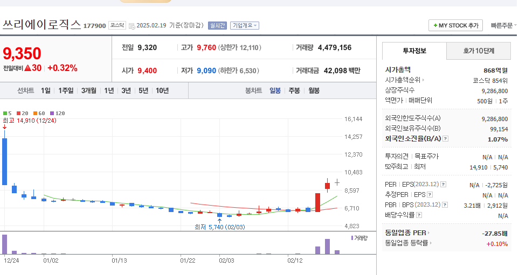Select the 3년 line chart period
This screenshot has height=275, width=519.
pyautogui.click(x=126, y=90)
